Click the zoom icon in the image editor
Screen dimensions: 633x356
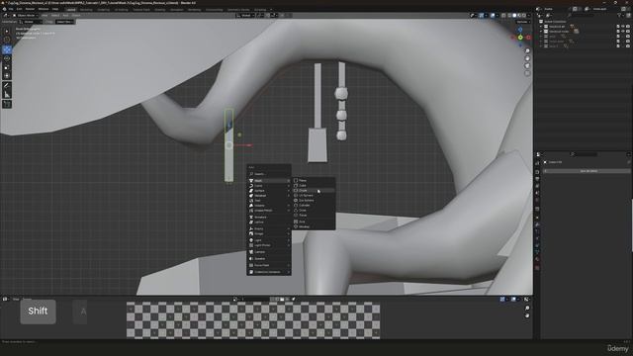tap(527, 308)
